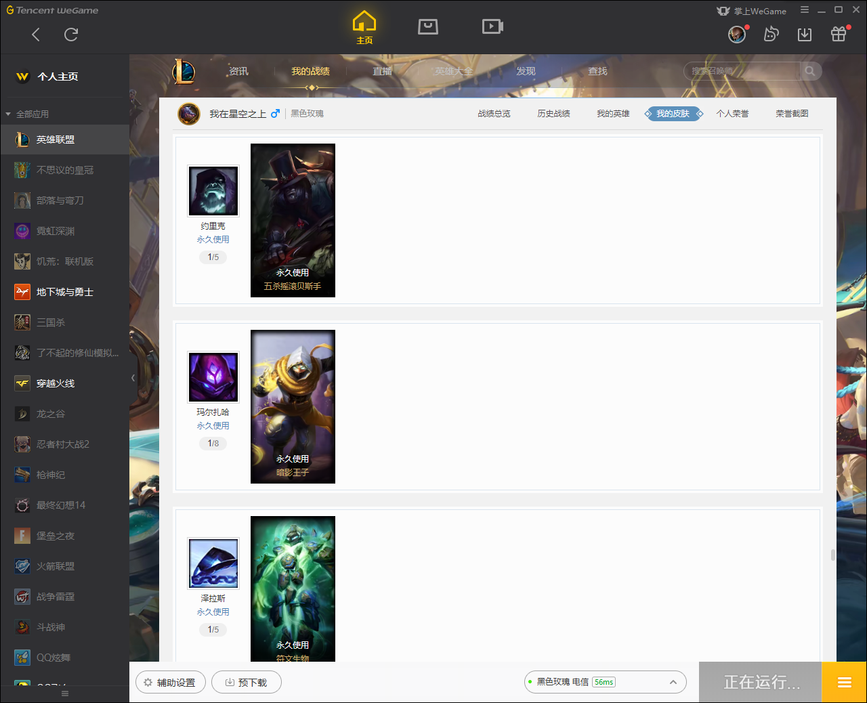
Task: Open the 历史战绩 sub-tab
Action: tap(553, 114)
